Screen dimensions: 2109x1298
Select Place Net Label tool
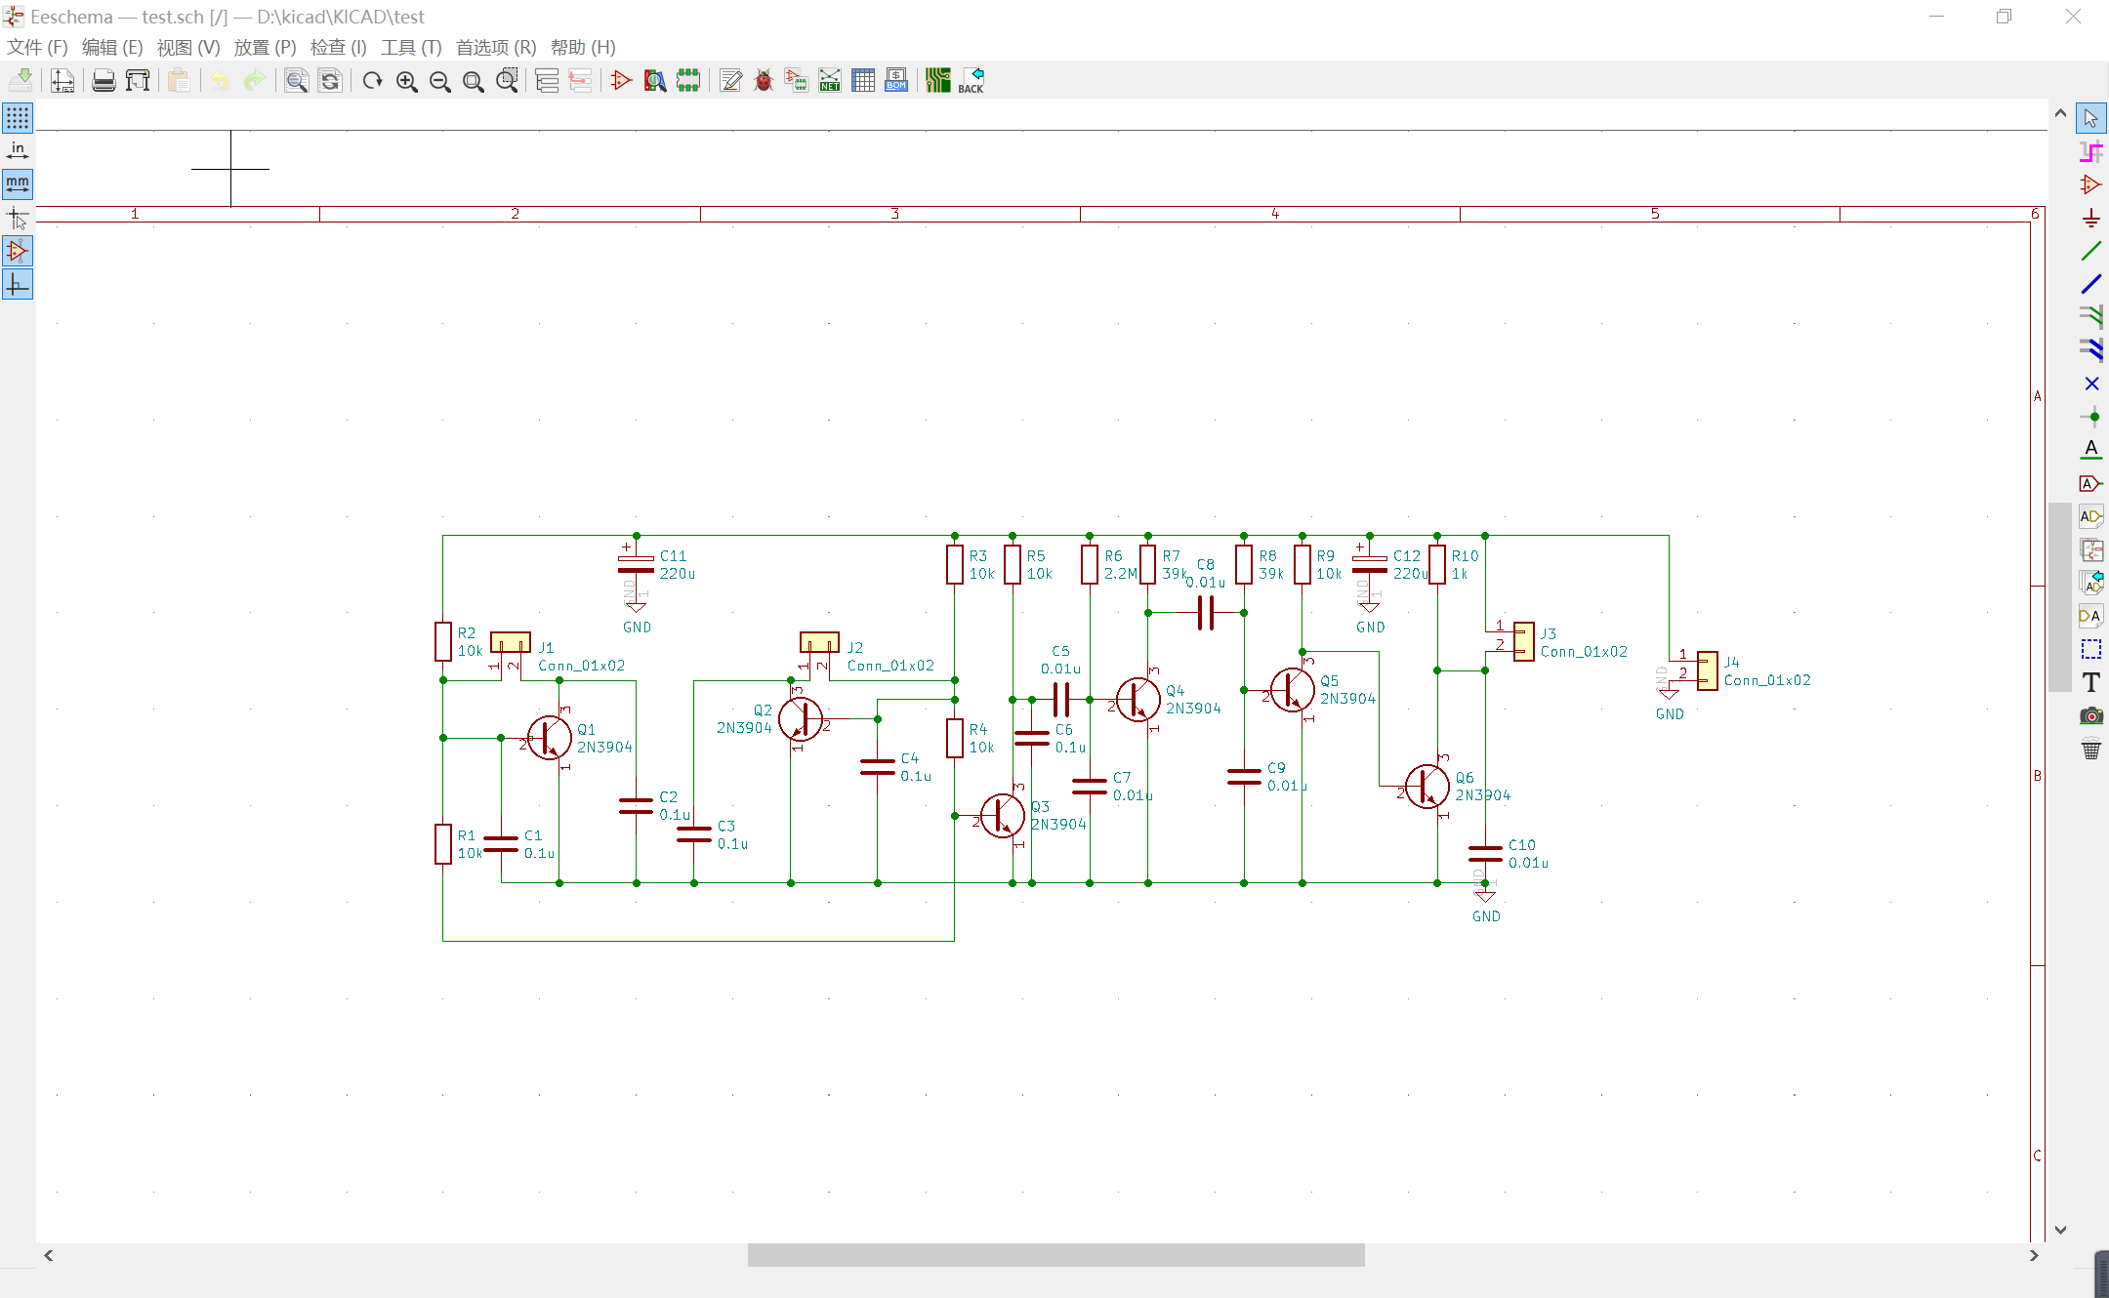pos(2090,450)
